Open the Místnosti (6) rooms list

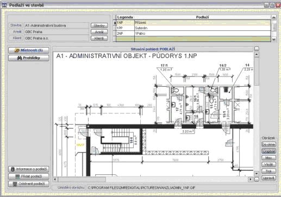[29, 50]
